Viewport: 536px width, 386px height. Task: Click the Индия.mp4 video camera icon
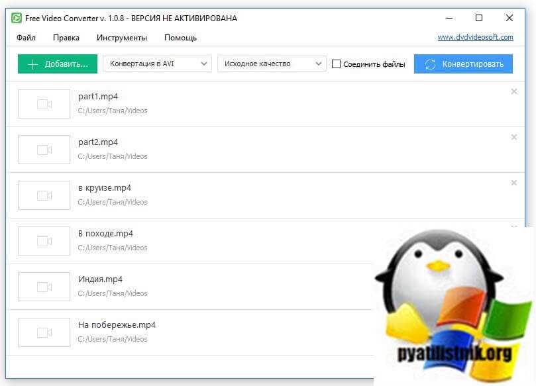43,287
